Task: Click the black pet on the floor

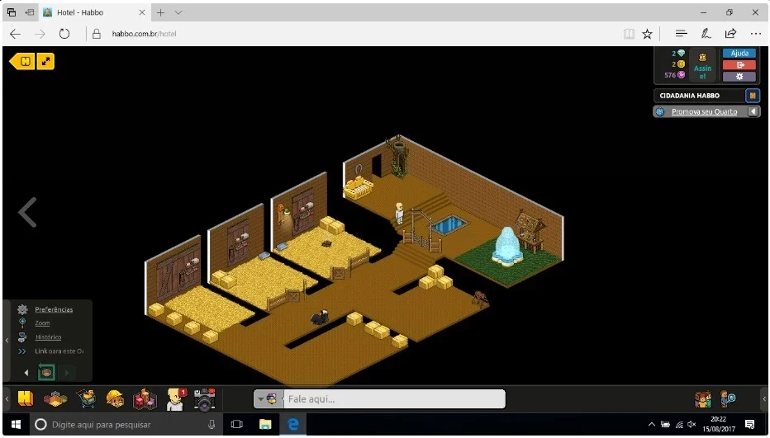Action: pos(319,317)
